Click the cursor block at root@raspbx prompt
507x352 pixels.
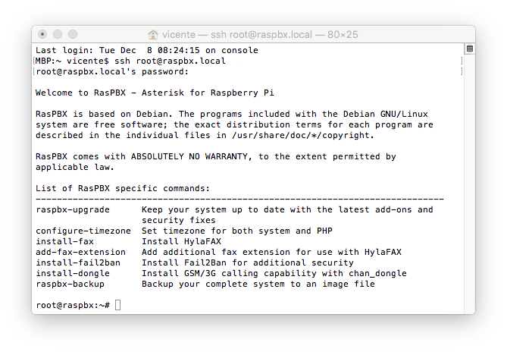point(117,305)
